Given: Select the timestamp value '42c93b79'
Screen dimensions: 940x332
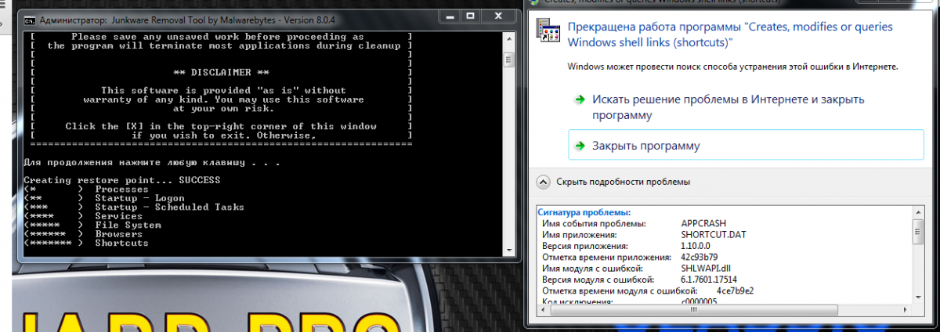Looking at the screenshot, I should coord(700,256).
